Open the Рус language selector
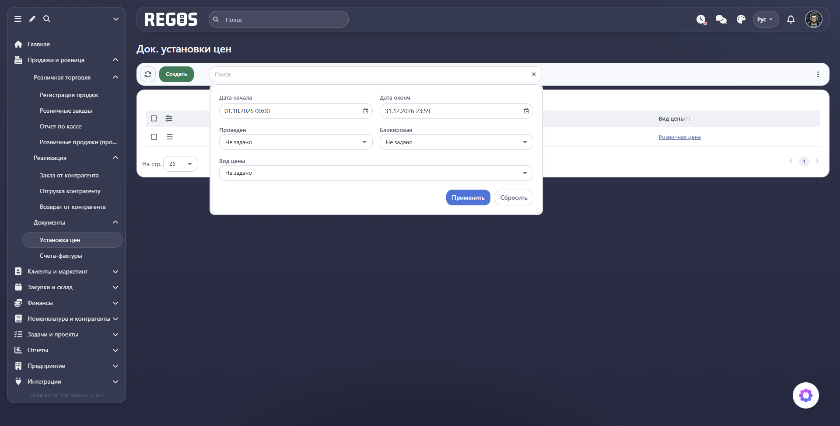Viewport: 840px width, 426px height. [766, 19]
